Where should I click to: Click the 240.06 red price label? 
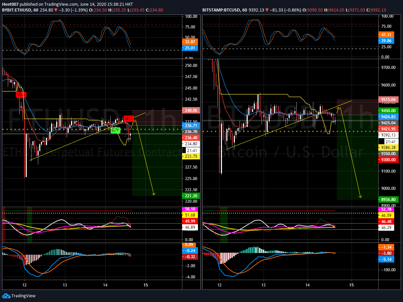pos(191,110)
